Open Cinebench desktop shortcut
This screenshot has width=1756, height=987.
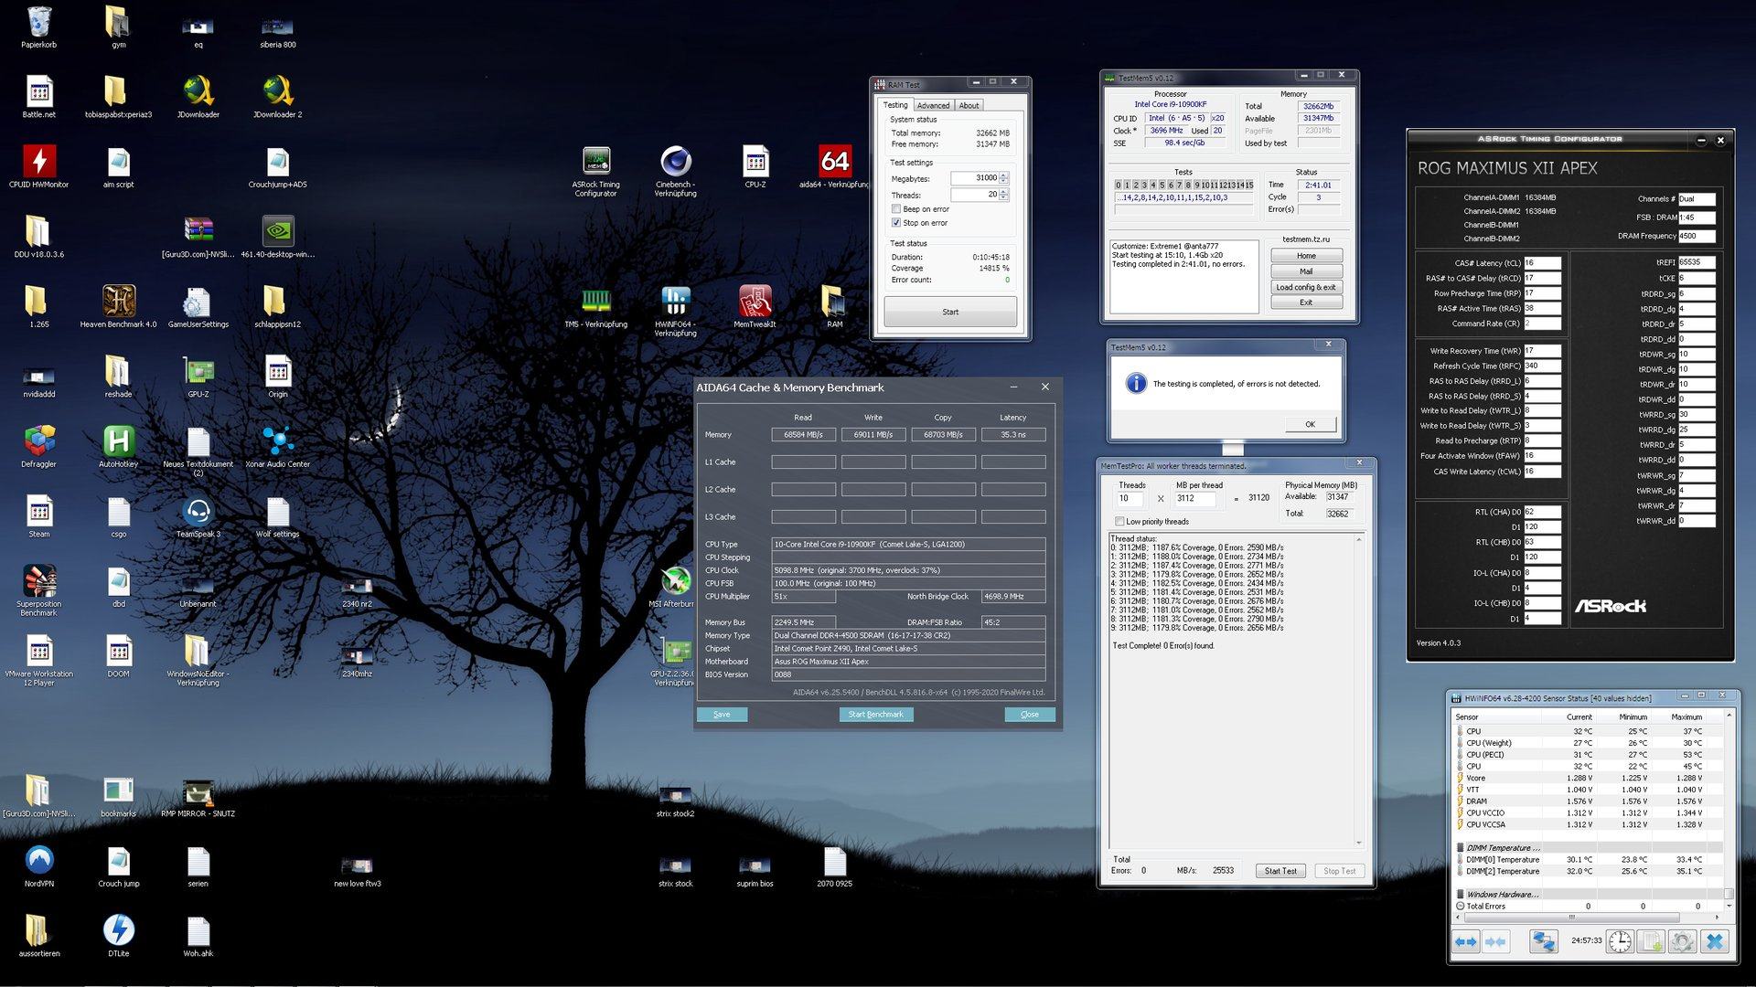click(675, 163)
